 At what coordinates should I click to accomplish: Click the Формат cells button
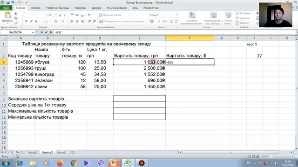pyautogui.click(x=243, y=23)
